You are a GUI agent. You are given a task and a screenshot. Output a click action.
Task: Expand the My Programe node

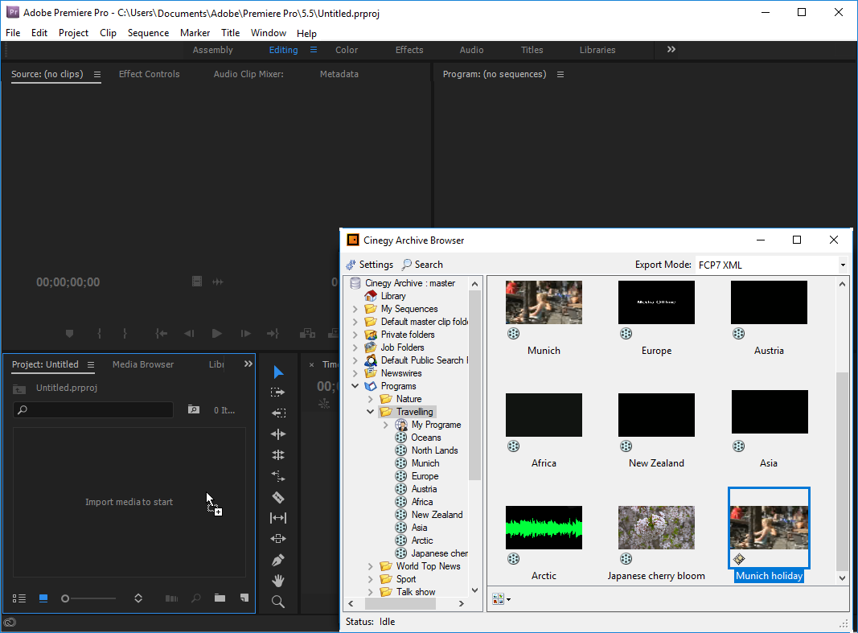tap(386, 425)
